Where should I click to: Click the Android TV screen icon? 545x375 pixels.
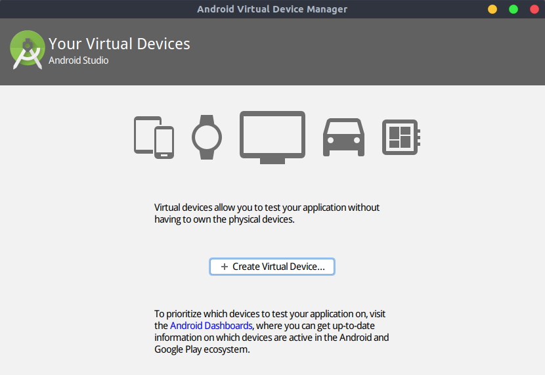click(x=272, y=137)
